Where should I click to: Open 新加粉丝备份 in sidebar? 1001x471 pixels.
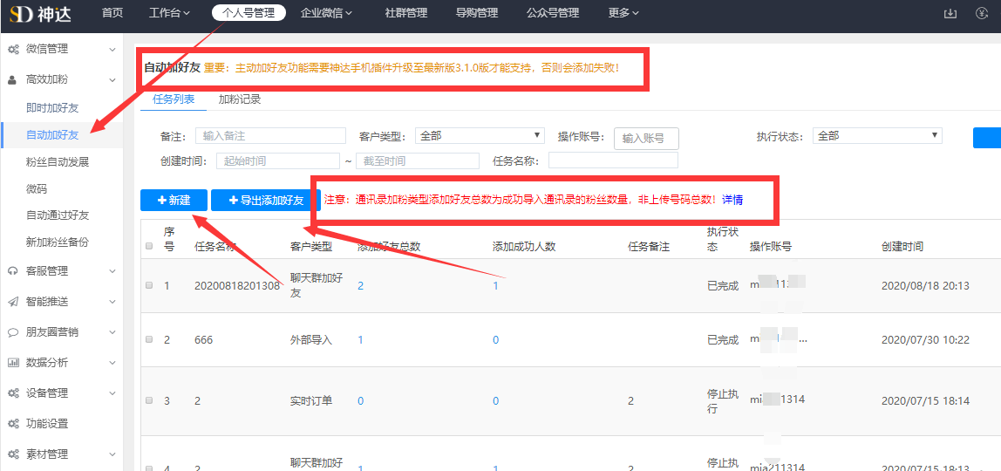[58, 242]
